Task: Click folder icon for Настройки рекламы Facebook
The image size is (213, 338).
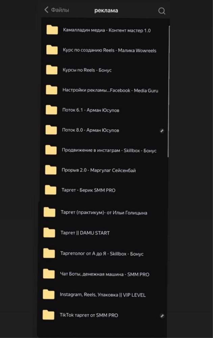Action: pyautogui.click(x=52, y=90)
